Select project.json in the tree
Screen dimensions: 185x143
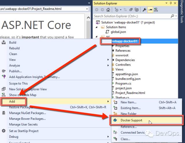(123, 88)
